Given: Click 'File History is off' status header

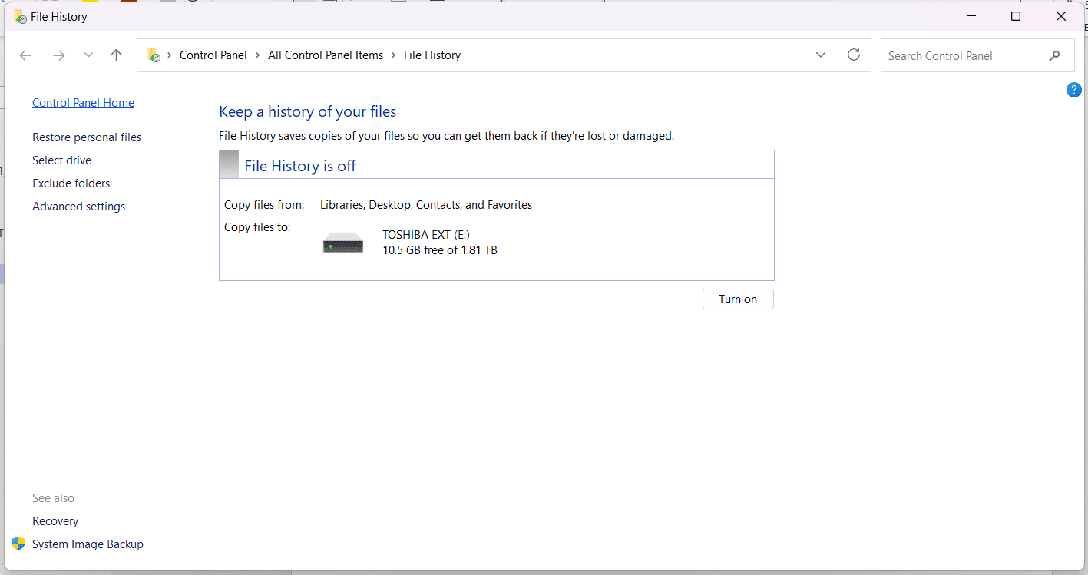Looking at the screenshot, I should click(300, 166).
